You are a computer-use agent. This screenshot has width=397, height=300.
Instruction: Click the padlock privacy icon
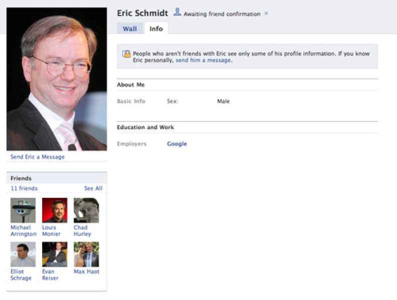(x=126, y=54)
